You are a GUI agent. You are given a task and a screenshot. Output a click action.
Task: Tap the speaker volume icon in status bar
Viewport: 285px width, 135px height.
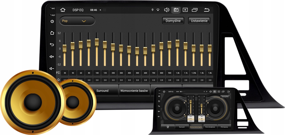167,10
